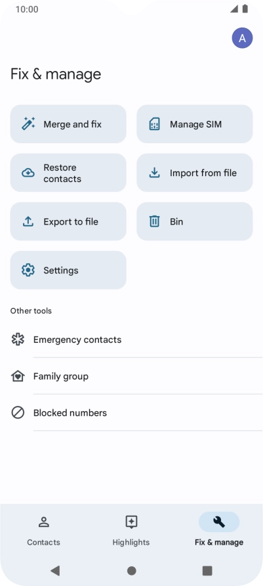This screenshot has height=586, width=263.
Task: Switch to the Contacts tab
Action: pyautogui.click(x=44, y=530)
